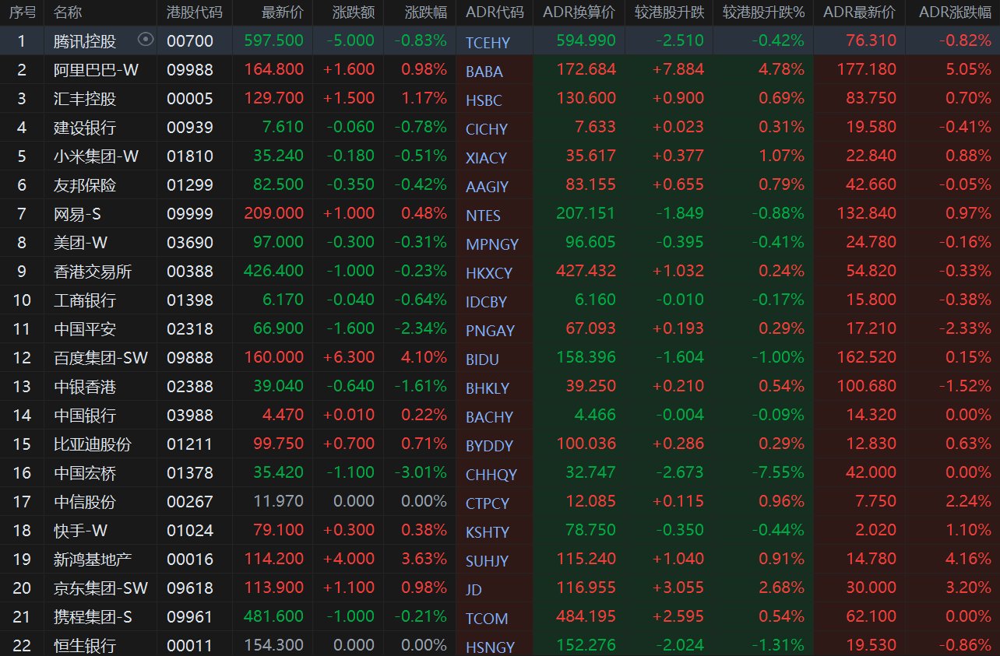The width and height of the screenshot is (1000, 656).
Task: Open the 美团-W stock entry
Action: tap(81, 243)
